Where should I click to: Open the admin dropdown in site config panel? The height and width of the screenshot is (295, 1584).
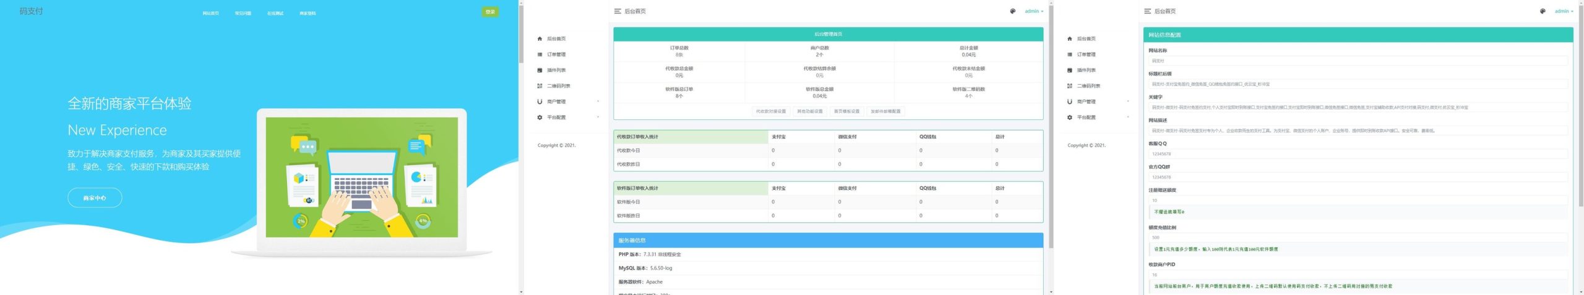click(x=1564, y=11)
